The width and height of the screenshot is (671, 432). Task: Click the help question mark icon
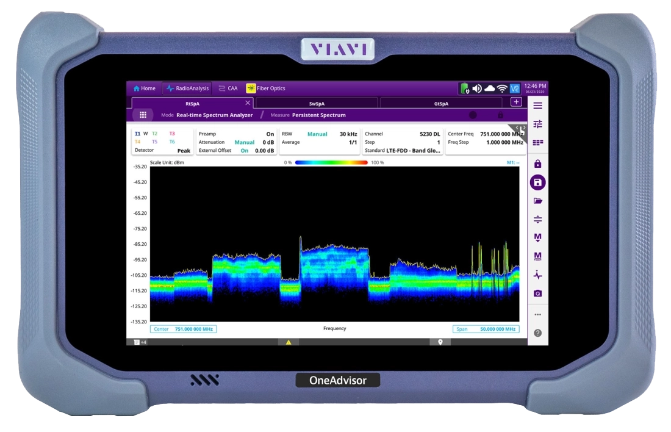pyautogui.click(x=537, y=333)
